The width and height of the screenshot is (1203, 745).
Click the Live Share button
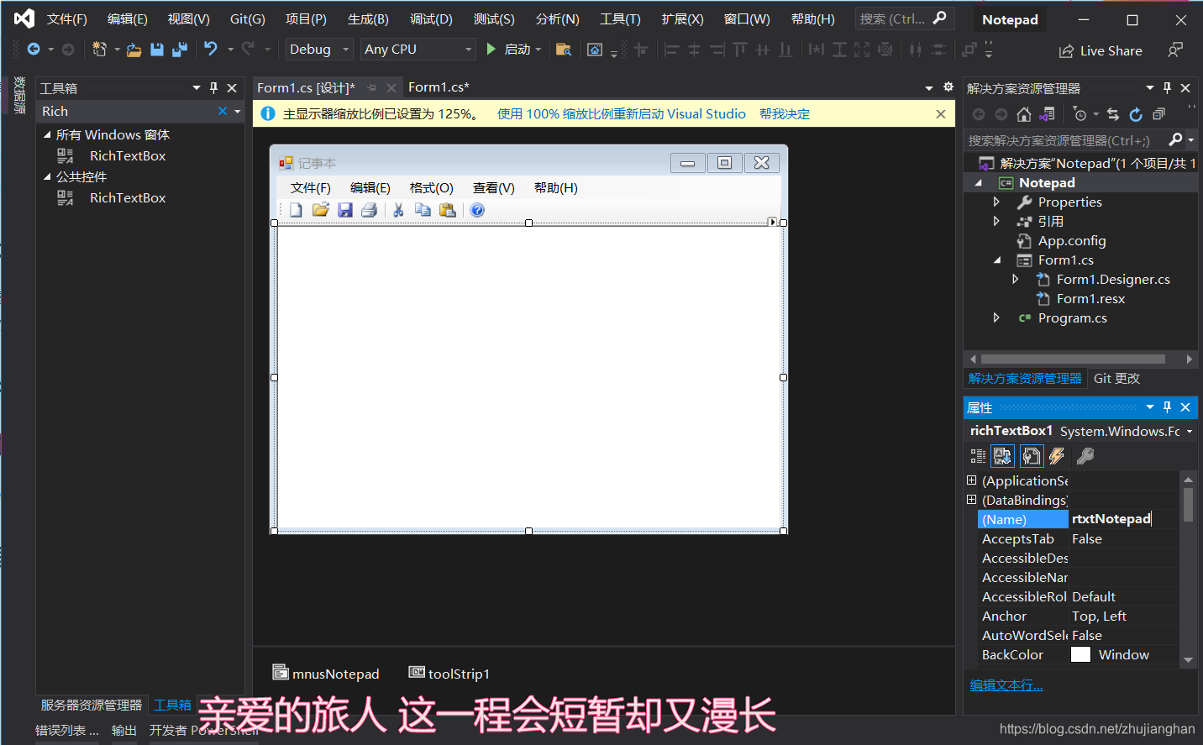(x=1101, y=50)
